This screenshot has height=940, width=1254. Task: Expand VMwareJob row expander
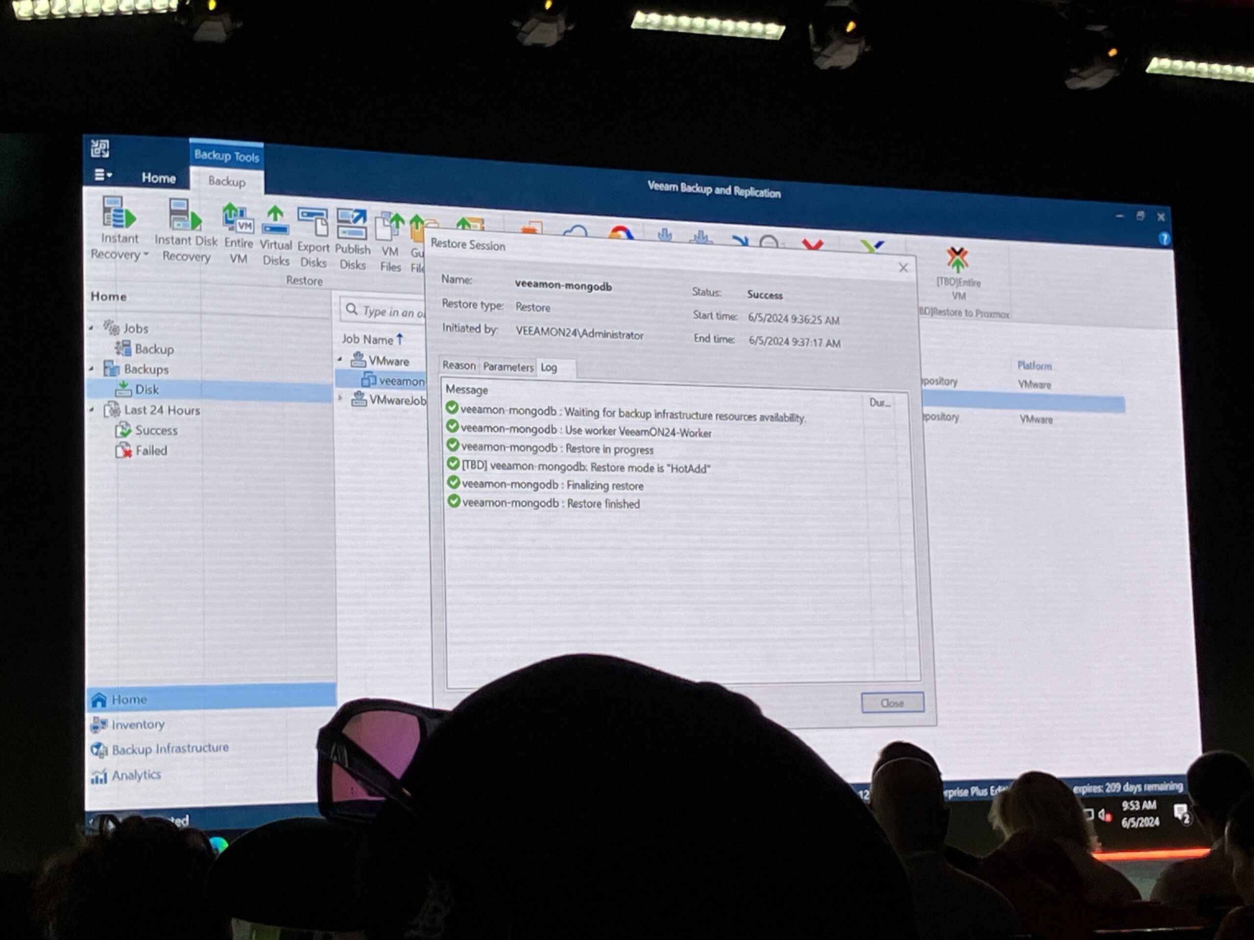pyautogui.click(x=340, y=398)
